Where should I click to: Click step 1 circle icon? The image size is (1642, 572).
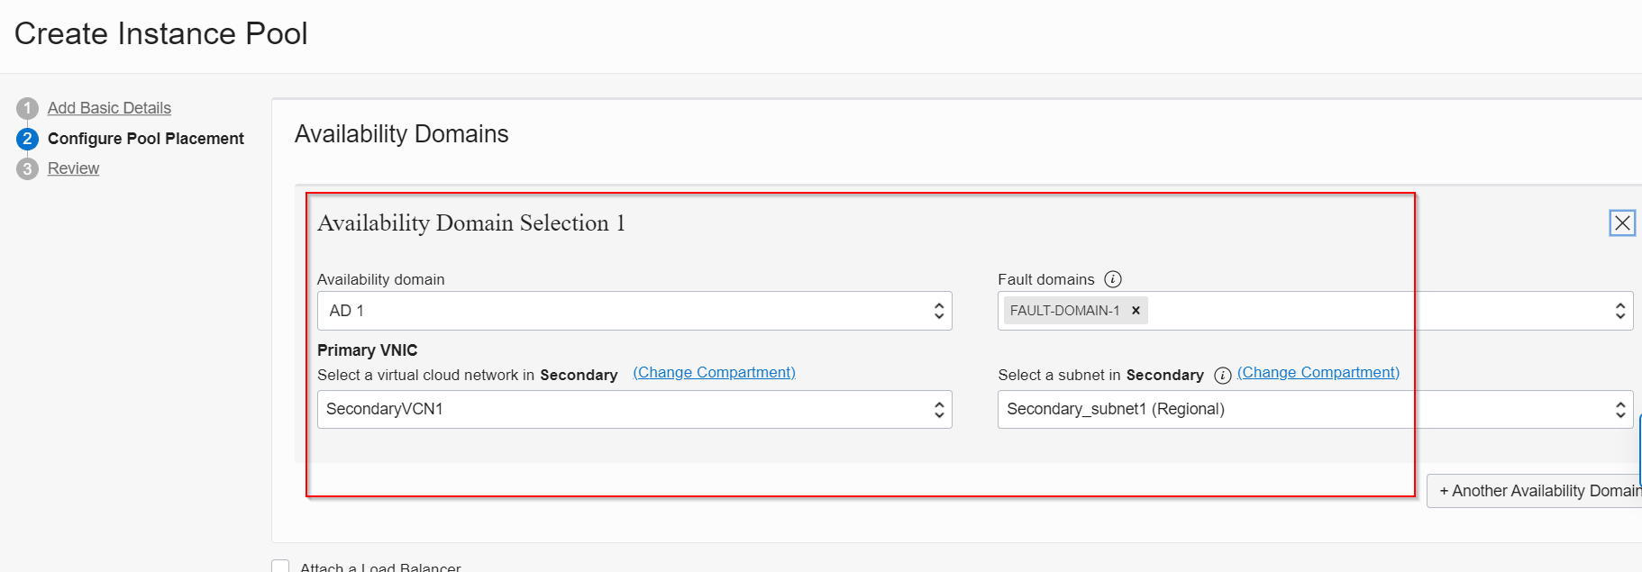[27, 108]
